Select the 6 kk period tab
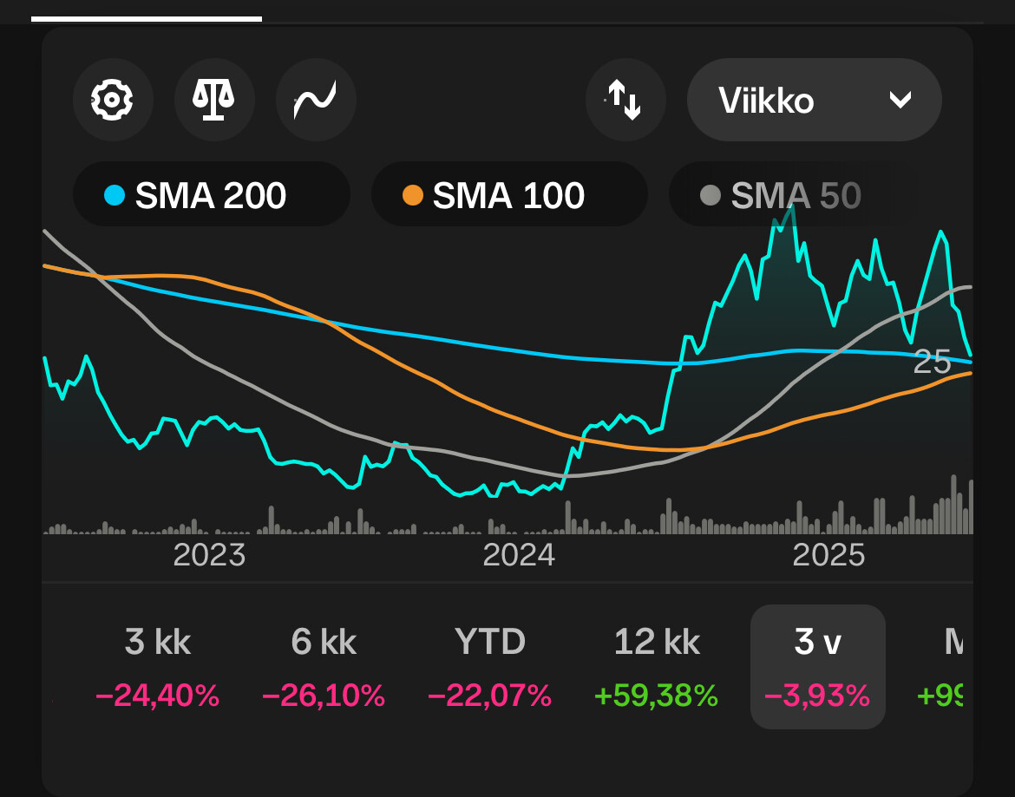 pos(324,667)
